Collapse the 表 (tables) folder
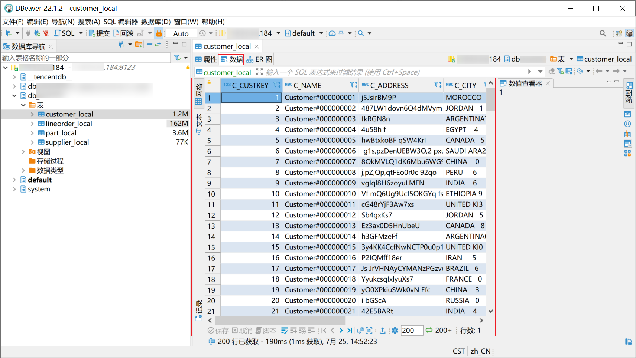Viewport: 636px width, 358px height. [23, 105]
